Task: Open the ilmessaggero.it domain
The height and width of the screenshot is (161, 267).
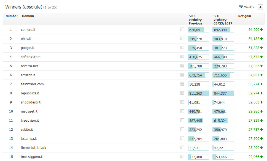Action: [x=32, y=157]
